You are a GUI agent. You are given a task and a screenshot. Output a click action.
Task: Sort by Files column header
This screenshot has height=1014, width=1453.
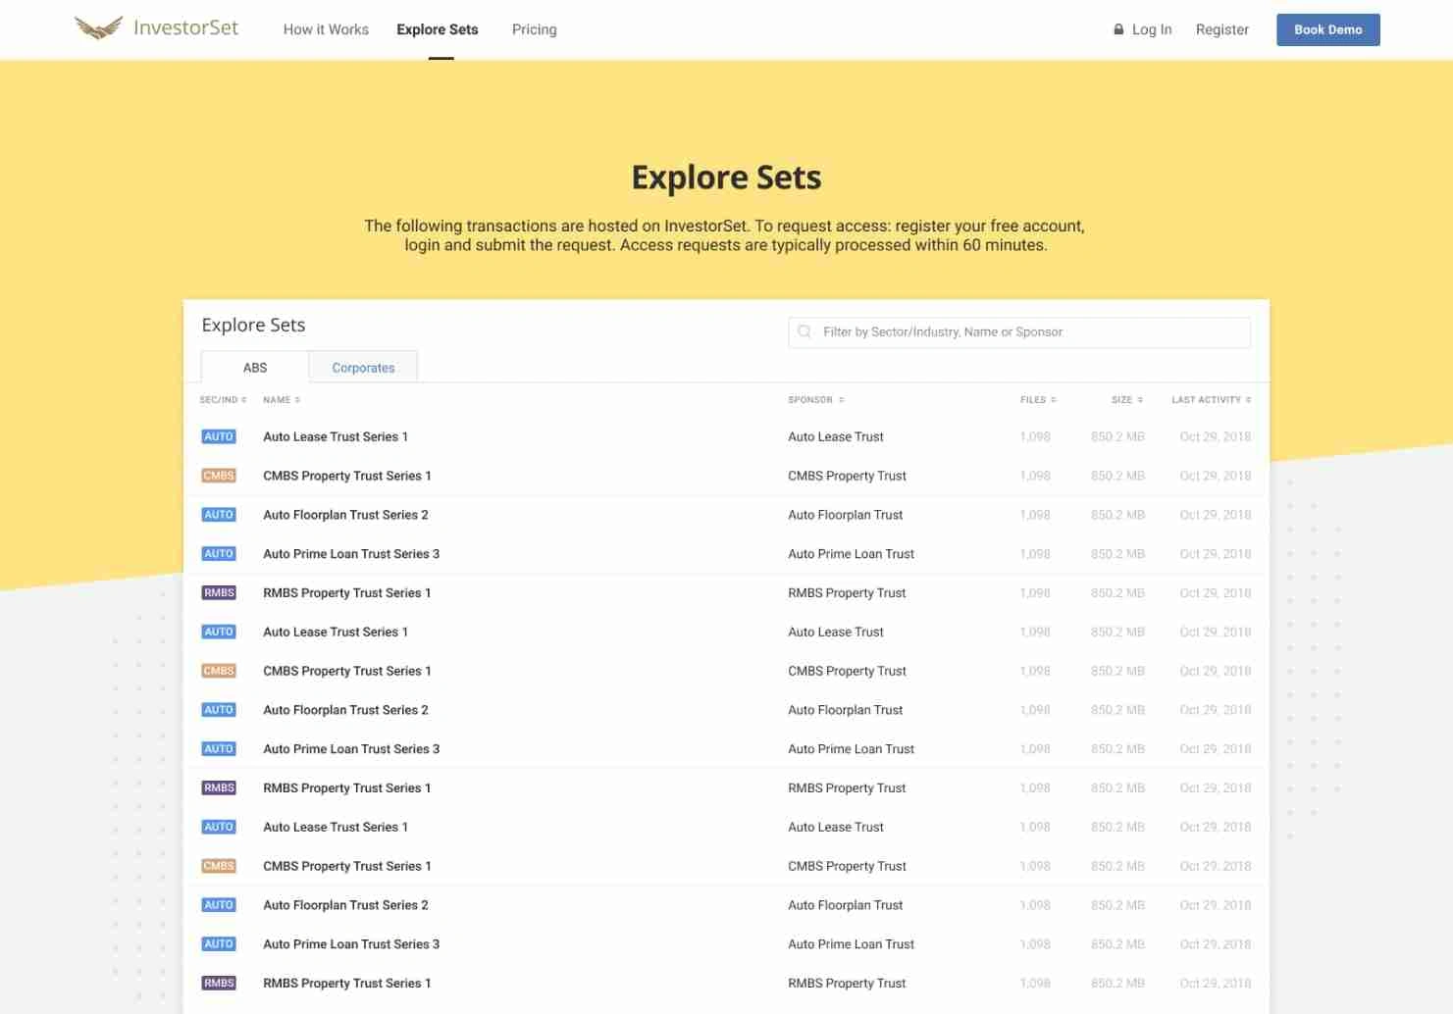click(x=1037, y=400)
